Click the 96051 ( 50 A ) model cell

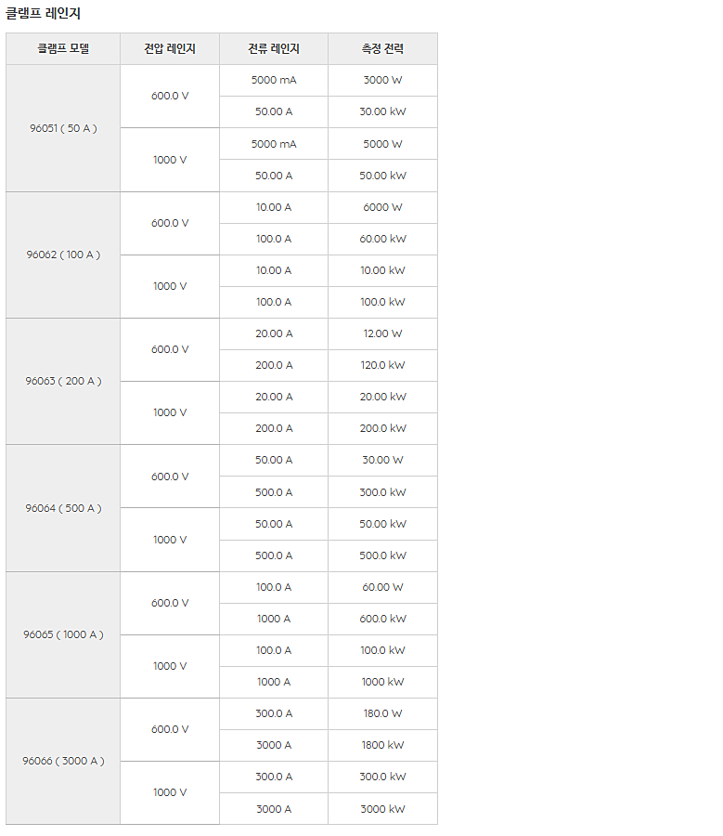tap(63, 128)
